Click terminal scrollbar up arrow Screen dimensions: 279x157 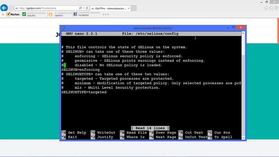243,33
